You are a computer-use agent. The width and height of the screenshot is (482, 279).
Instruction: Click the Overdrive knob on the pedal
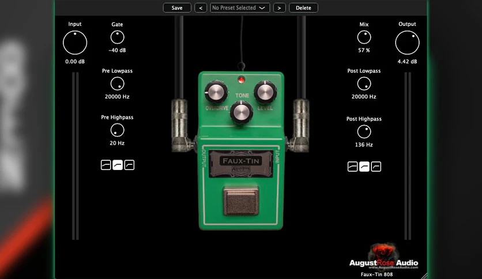(216, 92)
